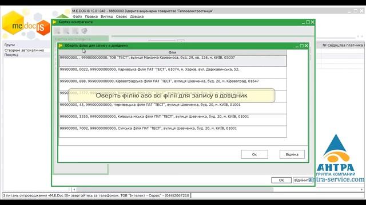Open the Довідка menu
Screen dimensions: 366x205
137,17
